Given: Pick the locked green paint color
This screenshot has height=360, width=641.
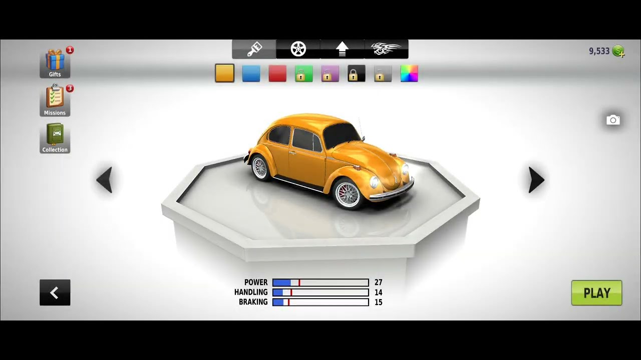Looking at the screenshot, I should click(303, 73).
